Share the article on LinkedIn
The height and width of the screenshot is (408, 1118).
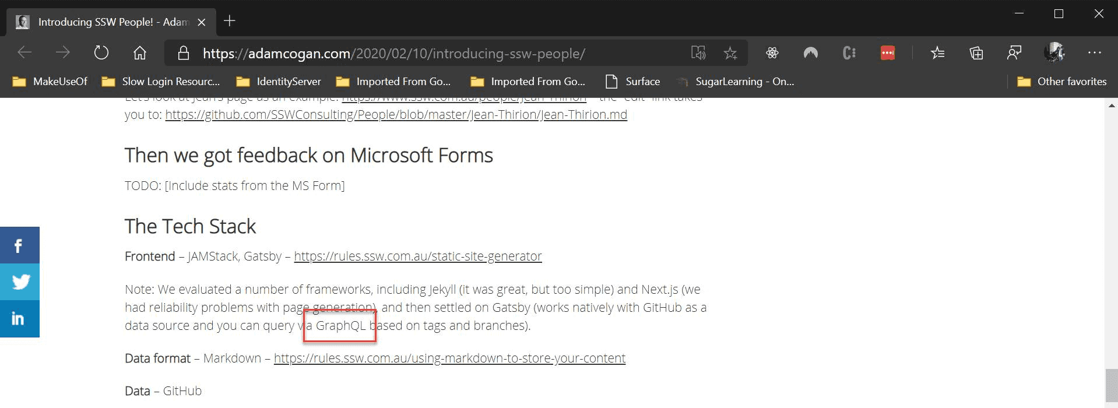(19, 319)
